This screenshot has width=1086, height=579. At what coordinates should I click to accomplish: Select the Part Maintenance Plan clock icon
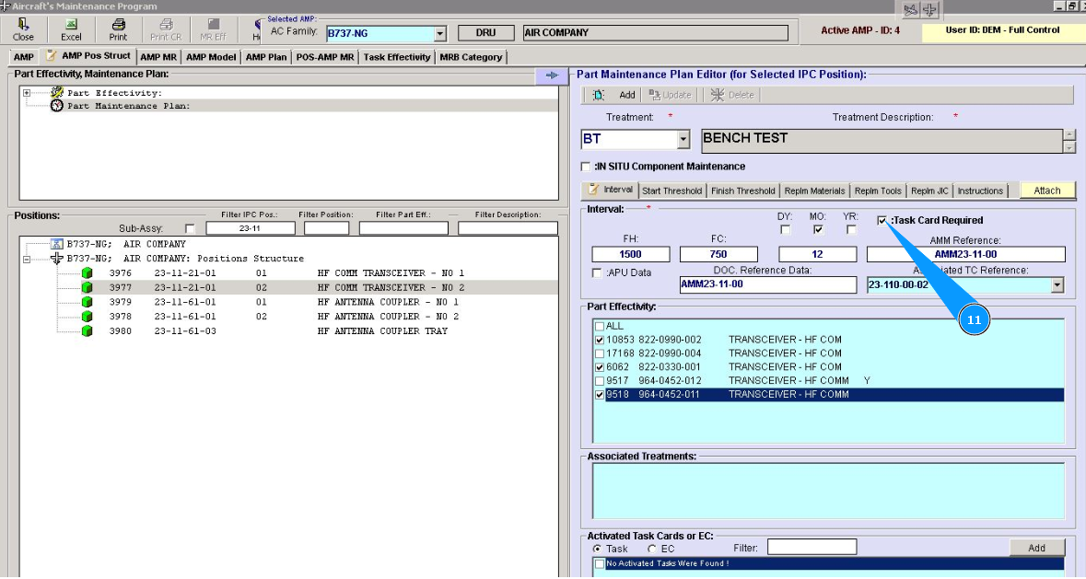(x=57, y=106)
